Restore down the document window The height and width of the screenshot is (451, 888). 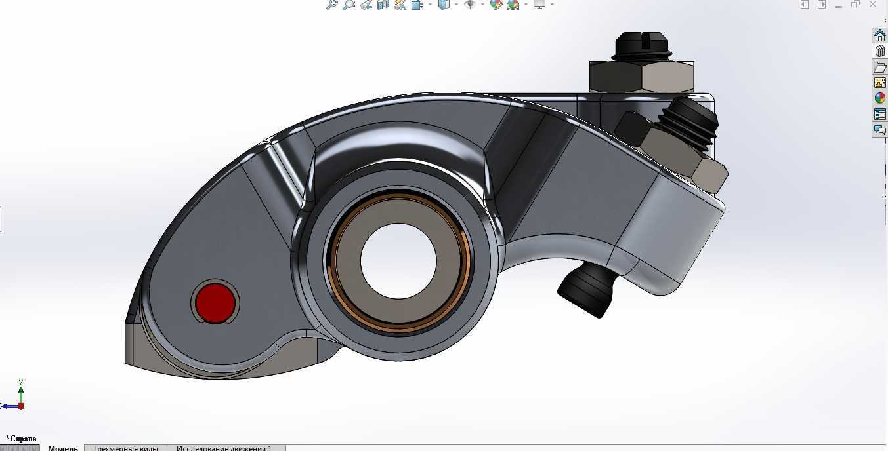point(855,4)
